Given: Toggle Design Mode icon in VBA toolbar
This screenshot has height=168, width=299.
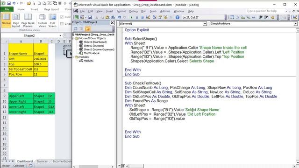Looking at the screenshot, I should pyautogui.click(x=148, y=17).
